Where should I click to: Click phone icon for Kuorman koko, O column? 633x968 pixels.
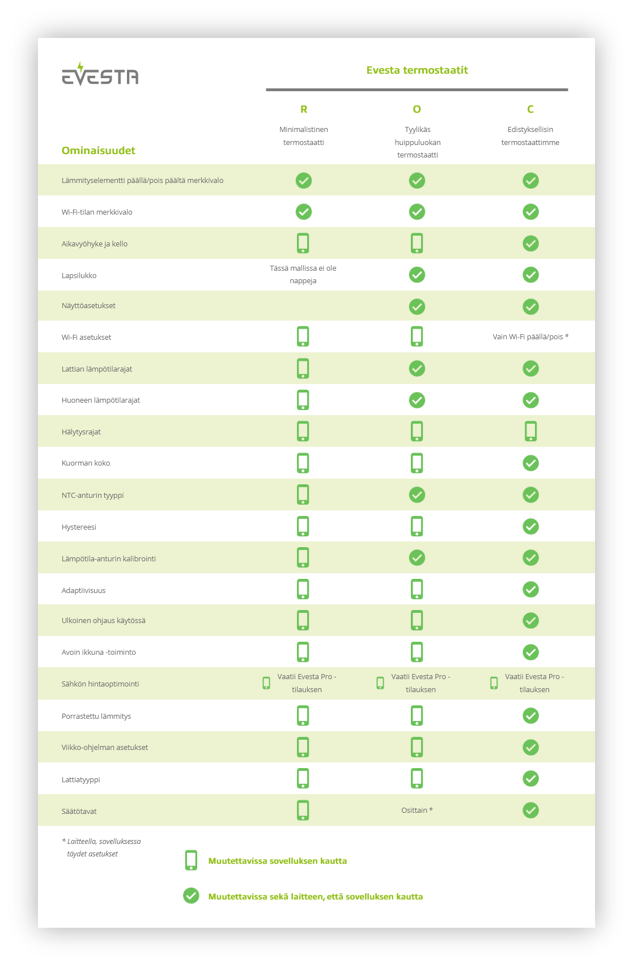coord(417,463)
